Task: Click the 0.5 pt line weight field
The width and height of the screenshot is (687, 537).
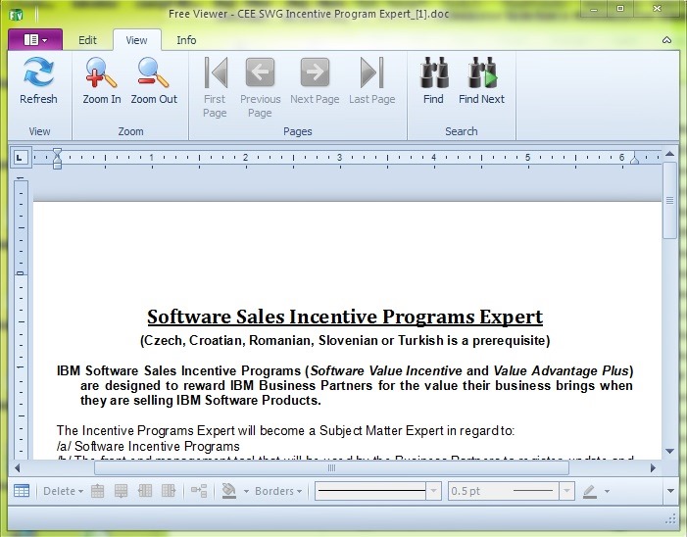Action: pyautogui.click(x=504, y=491)
